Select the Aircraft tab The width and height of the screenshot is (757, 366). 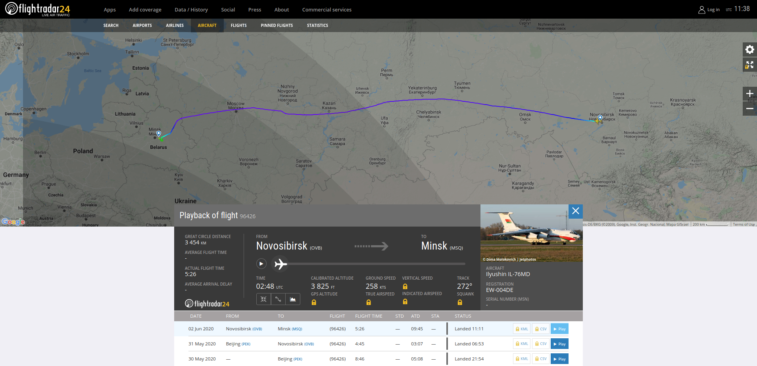(207, 25)
